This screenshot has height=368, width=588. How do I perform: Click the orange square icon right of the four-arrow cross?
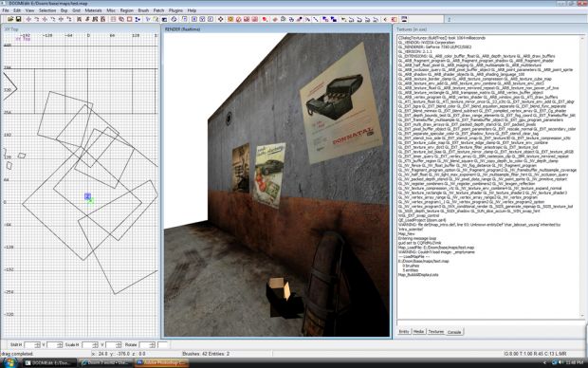pyautogui.click(x=230, y=19)
